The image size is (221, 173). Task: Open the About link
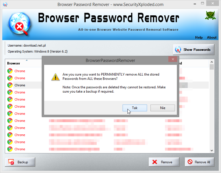(212, 37)
